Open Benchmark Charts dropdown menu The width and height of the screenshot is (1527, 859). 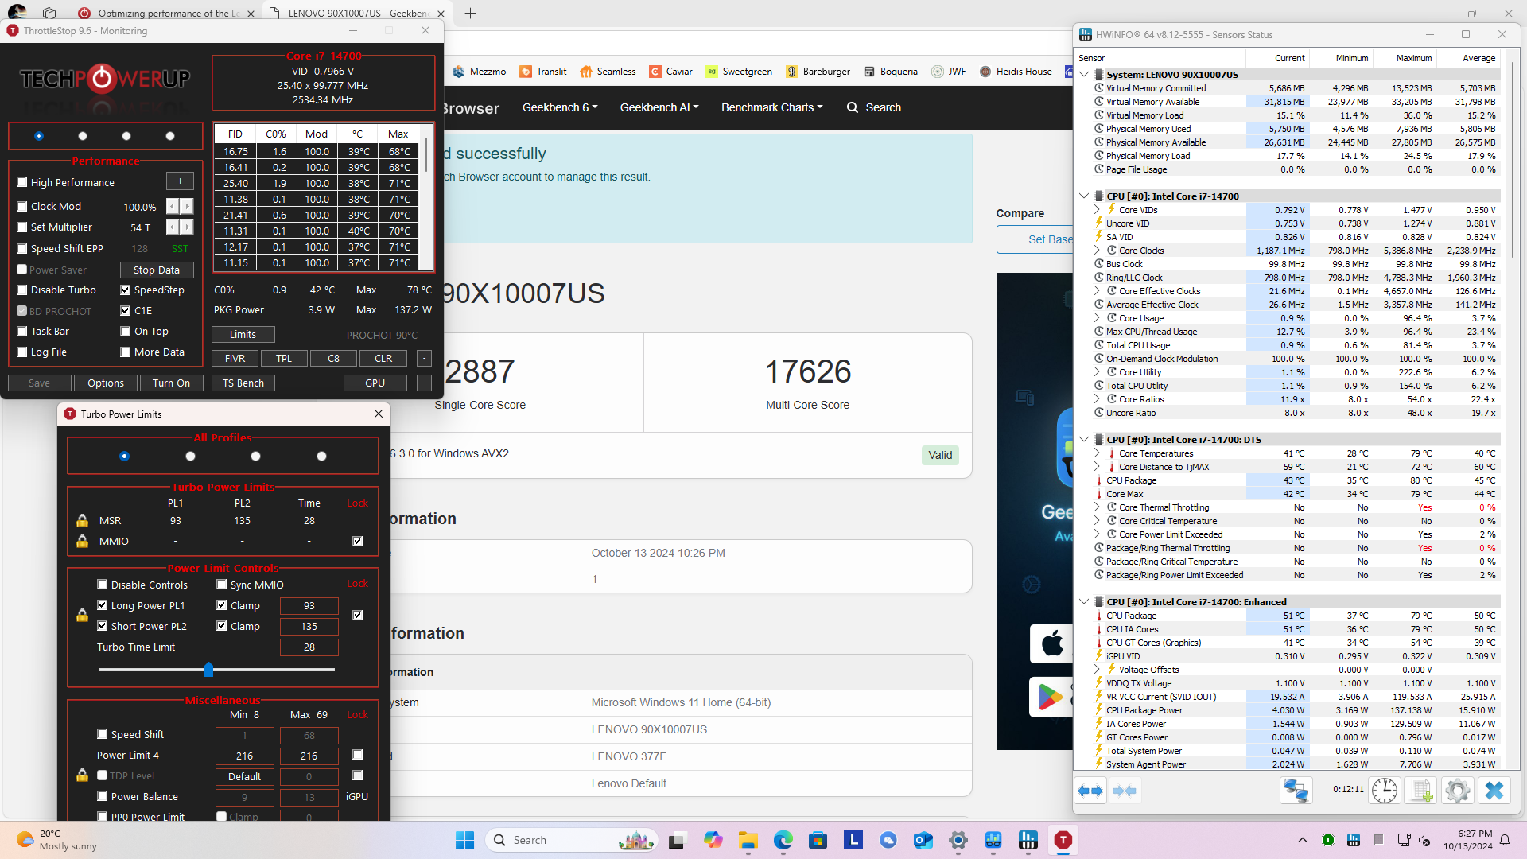tap(772, 107)
